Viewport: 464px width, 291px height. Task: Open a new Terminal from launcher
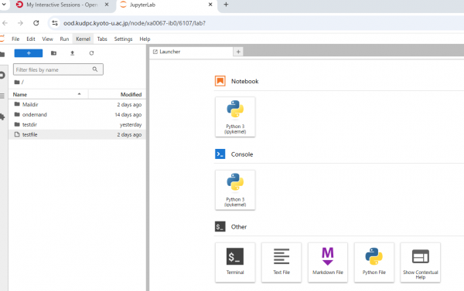click(x=235, y=262)
